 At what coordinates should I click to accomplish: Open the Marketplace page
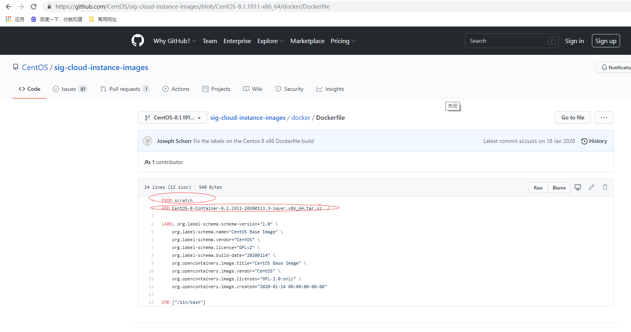pos(307,41)
